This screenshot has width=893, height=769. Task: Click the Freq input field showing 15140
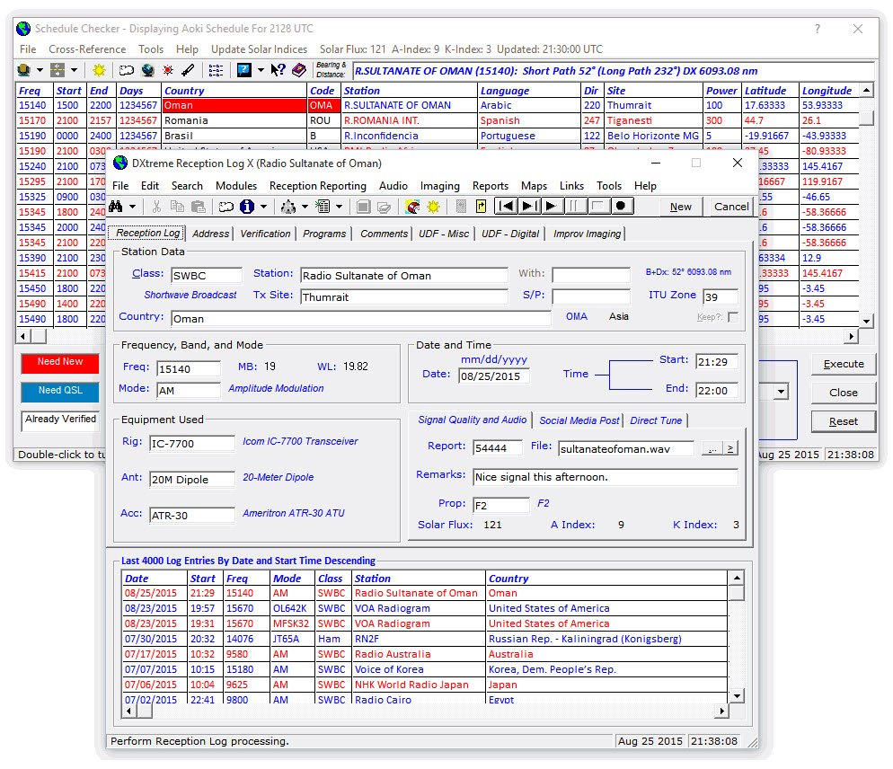[188, 368]
